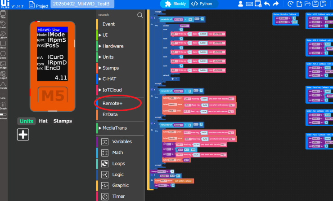Viewport: 333px width, 201px height.
Task: Select the Mii4WD Slow title on device screen
Action: (x=52, y=30)
